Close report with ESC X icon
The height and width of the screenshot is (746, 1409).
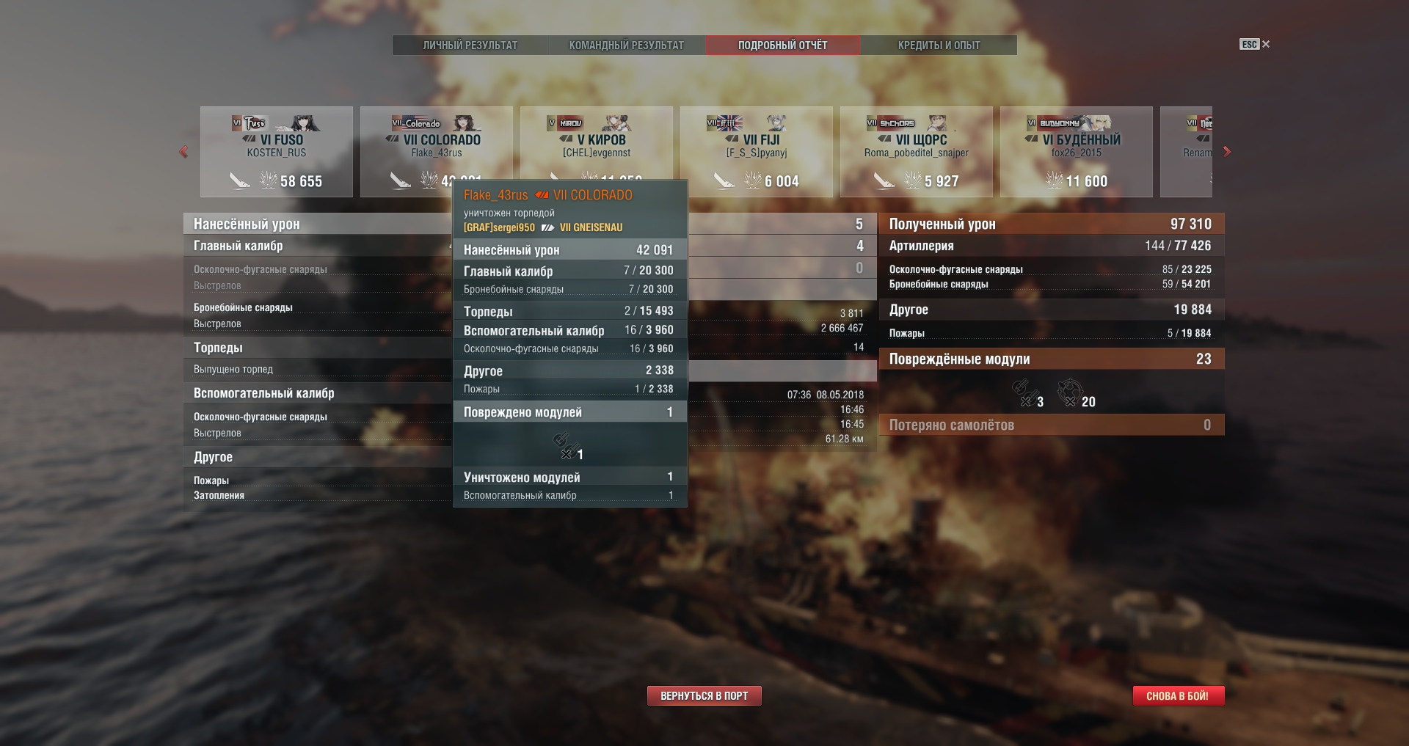click(x=1255, y=45)
